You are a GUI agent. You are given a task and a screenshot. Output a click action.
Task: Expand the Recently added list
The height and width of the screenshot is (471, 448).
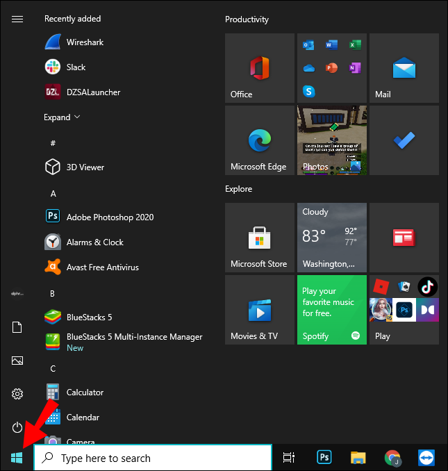tap(62, 117)
